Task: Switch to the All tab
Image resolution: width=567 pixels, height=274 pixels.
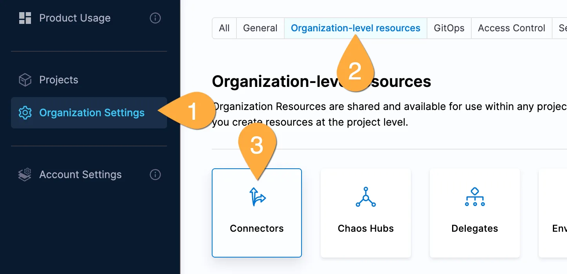Action: pyautogui.click(x=224, y=28)
